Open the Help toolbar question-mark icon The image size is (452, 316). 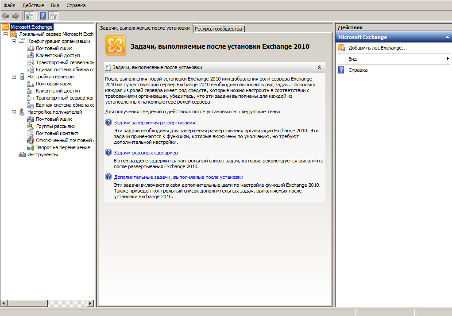point(42,16)
